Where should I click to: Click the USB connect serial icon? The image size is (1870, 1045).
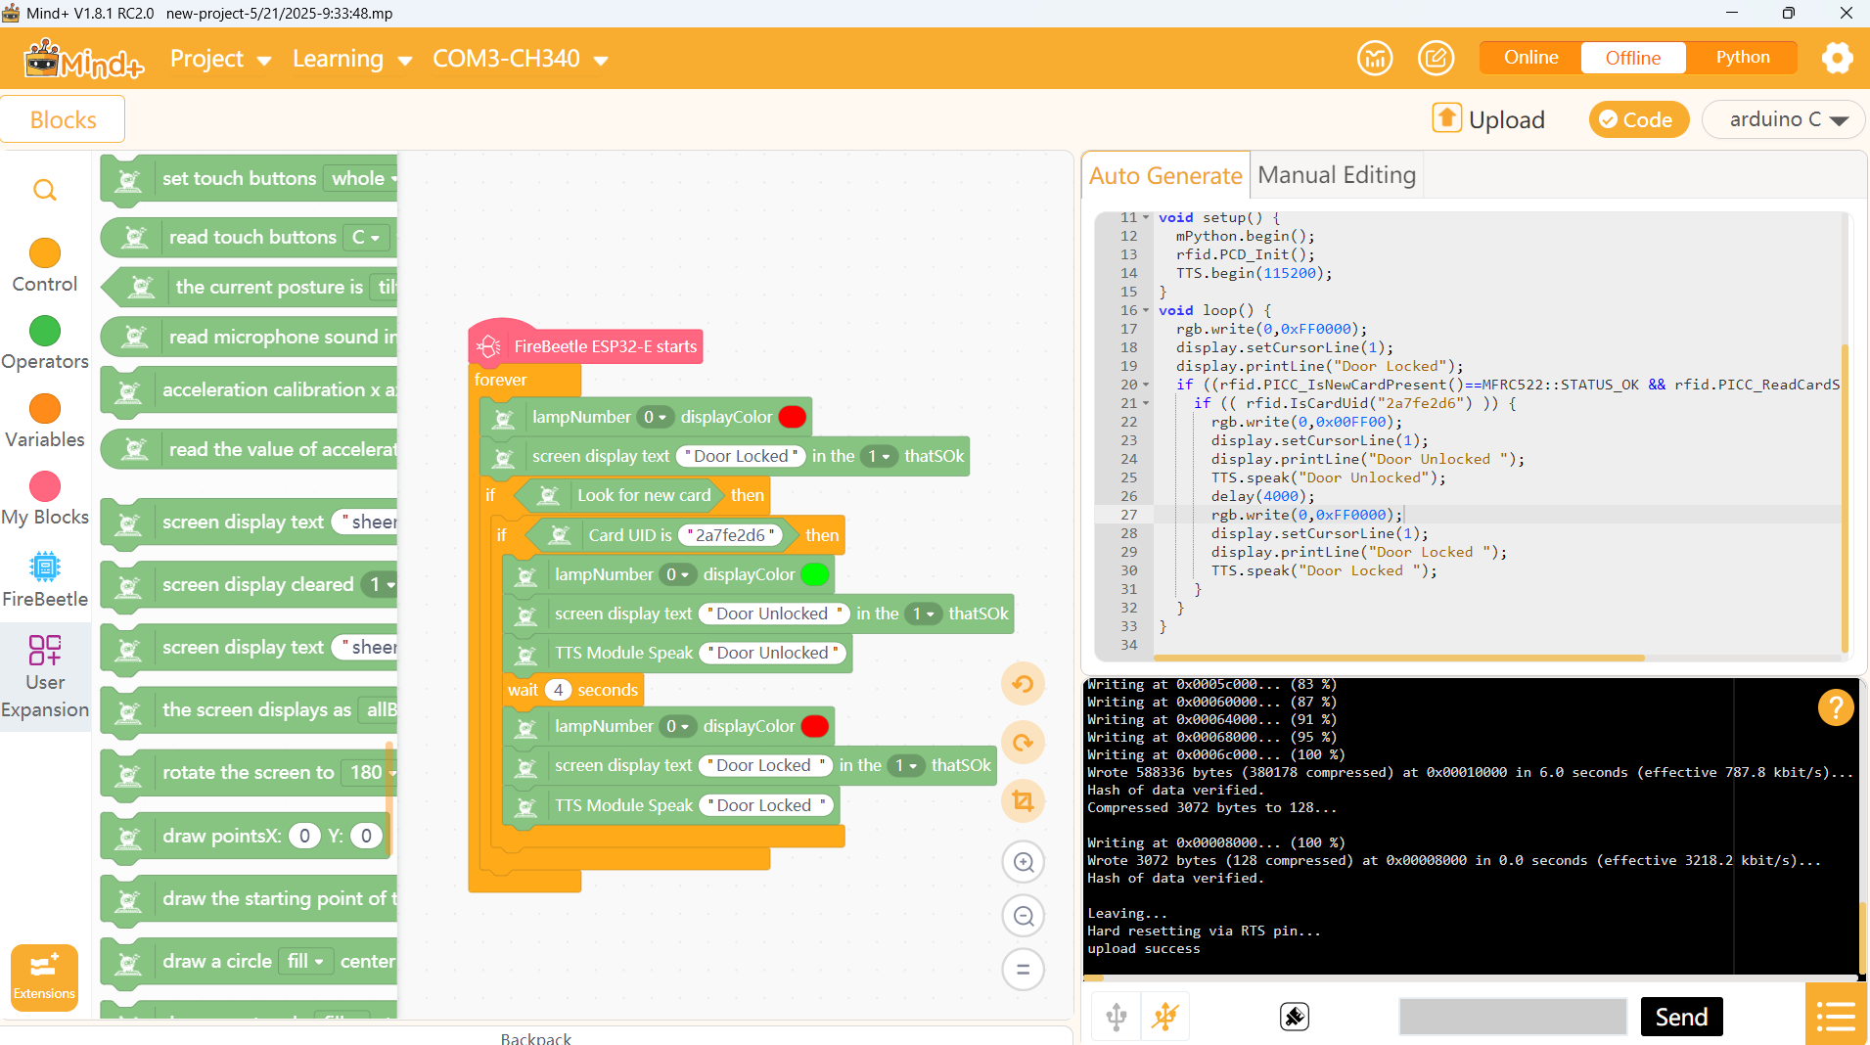tap(1117, 1017)
